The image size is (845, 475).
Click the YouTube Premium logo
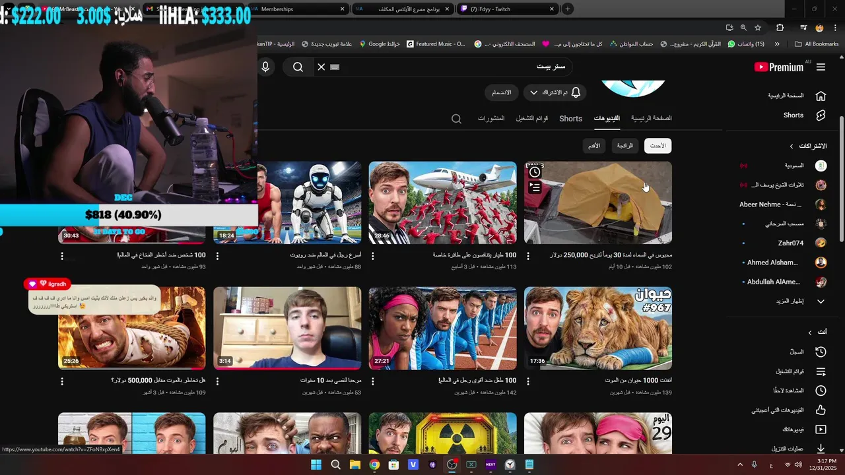click(x=779, y=67)
